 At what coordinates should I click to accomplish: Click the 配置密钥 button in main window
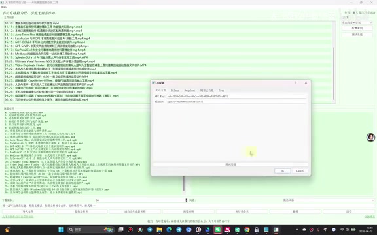point(357,28)
